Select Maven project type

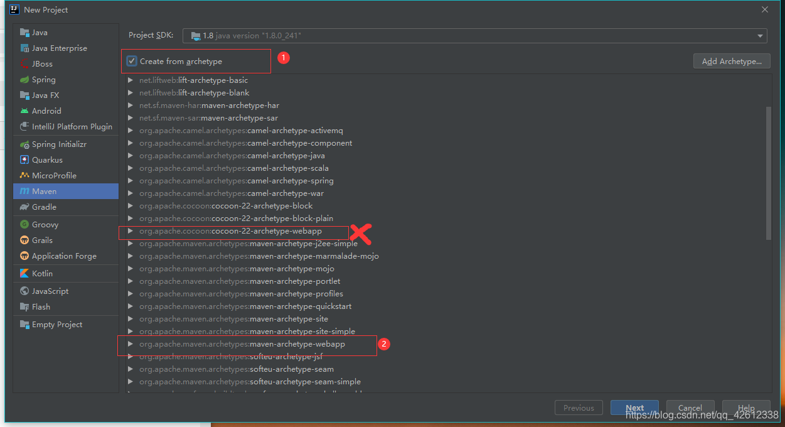click(66, 192)
